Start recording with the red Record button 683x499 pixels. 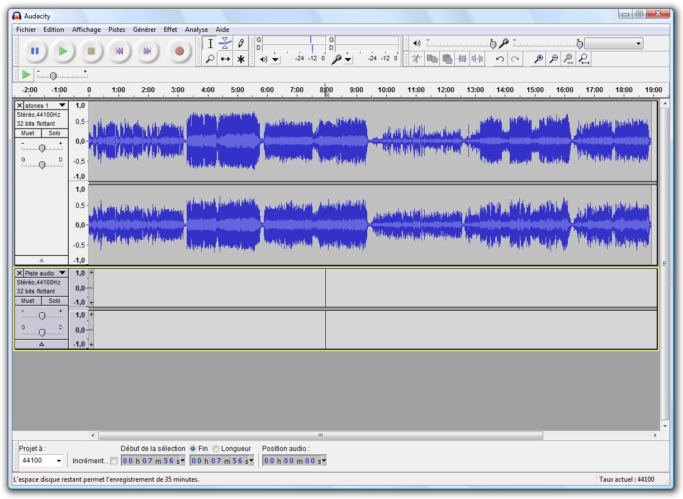[179, 51]
